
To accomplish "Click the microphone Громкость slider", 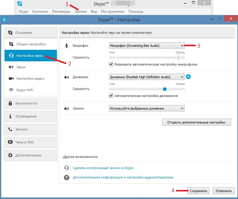I will [x=147, y=58].
